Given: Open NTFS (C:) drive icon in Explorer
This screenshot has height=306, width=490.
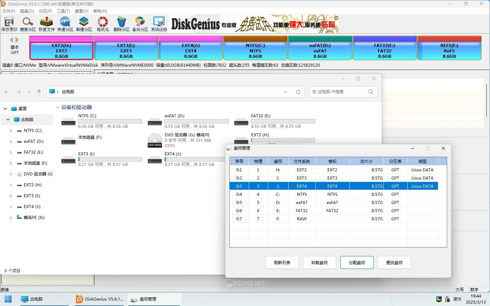Looking at the screenshot, I should click(x=68, y=122).
